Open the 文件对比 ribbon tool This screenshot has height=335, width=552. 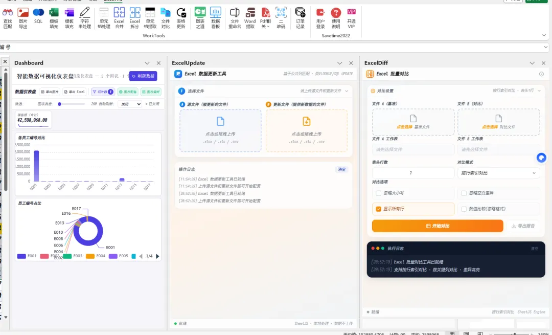[x=166, y=18]
